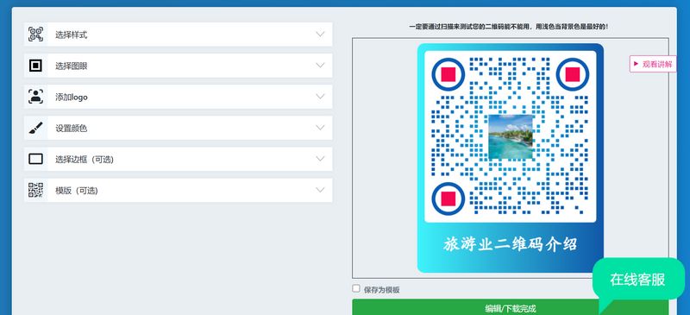Image resolution: width=690 pixels, height=315 pixels.
Task: Open the 选择边框（可选） section label
Action: coord(85,160)
